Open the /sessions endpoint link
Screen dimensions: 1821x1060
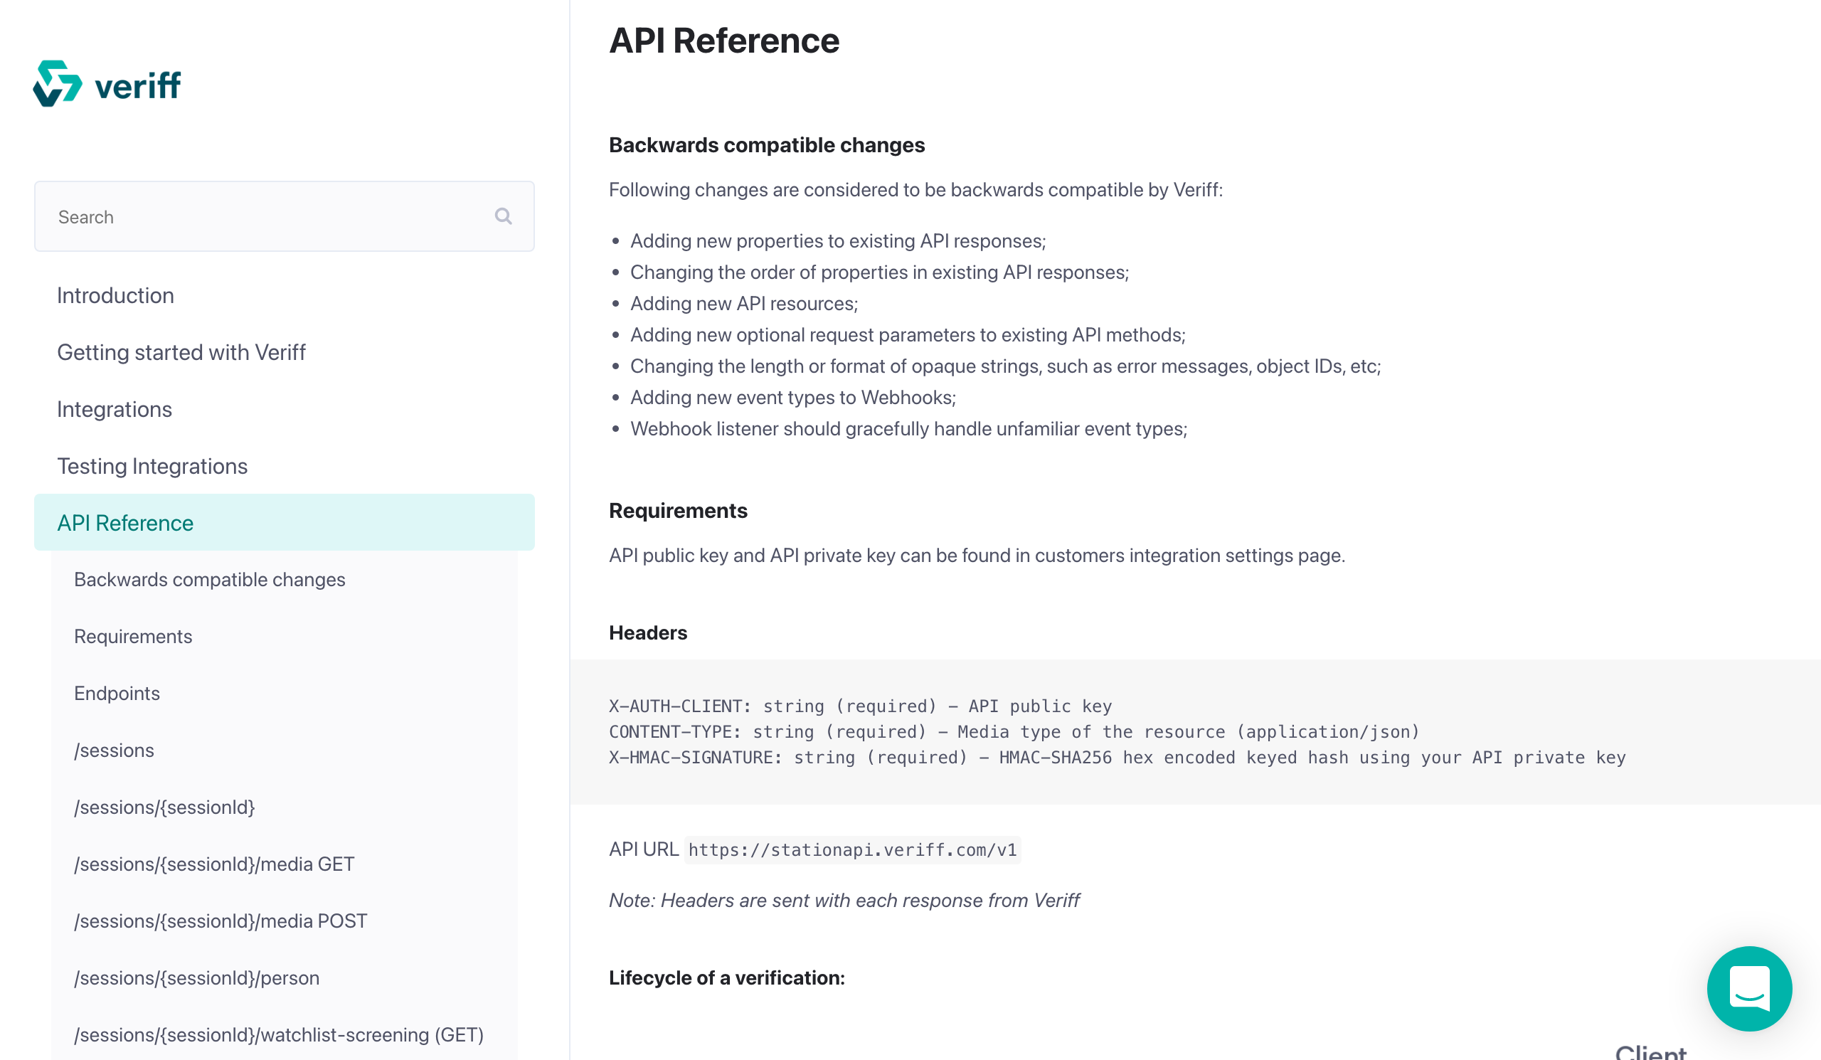[x=115, y=750]
